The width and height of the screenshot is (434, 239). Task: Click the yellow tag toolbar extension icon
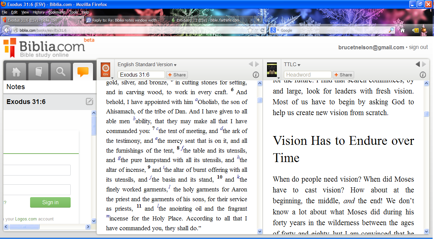coord(415,30)
